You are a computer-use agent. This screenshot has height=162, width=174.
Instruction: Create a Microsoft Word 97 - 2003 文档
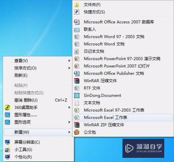123,37
